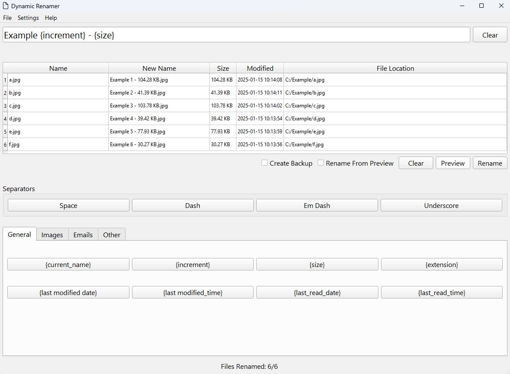Minimize the Dynamic Renamer window
This screenshot has width=510, height=374.
462,6
